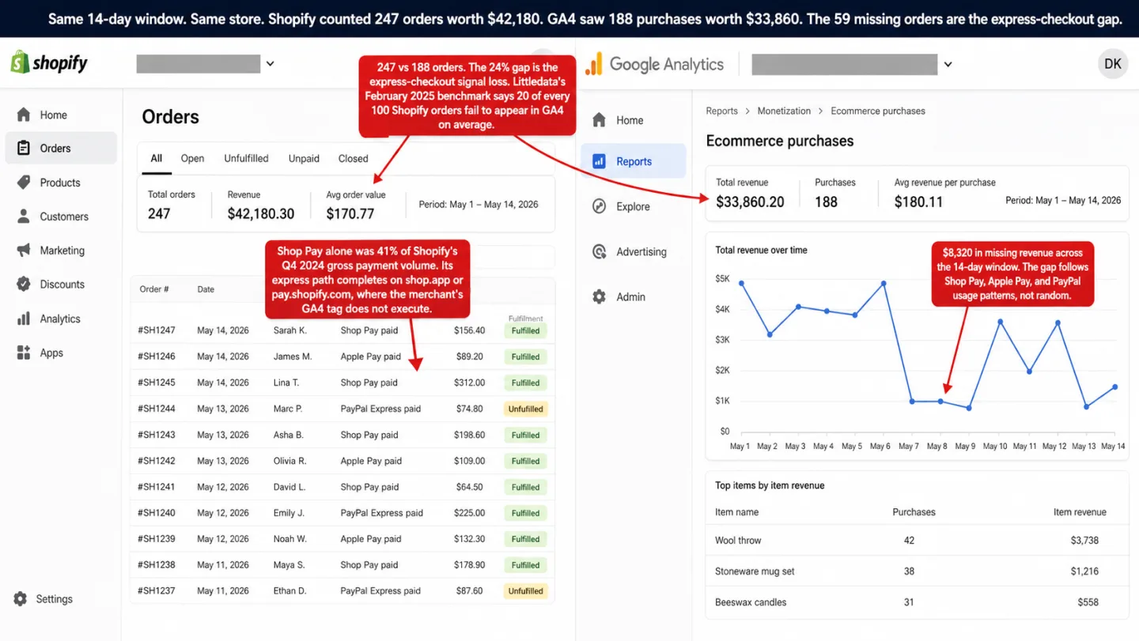1139x641 pixels.
Task: Click the Advertising target icon
Action: pyautogui.click(x=600, y=252)
